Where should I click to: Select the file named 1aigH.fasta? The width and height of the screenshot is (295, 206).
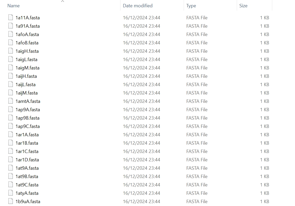click(x=27, y=51)
